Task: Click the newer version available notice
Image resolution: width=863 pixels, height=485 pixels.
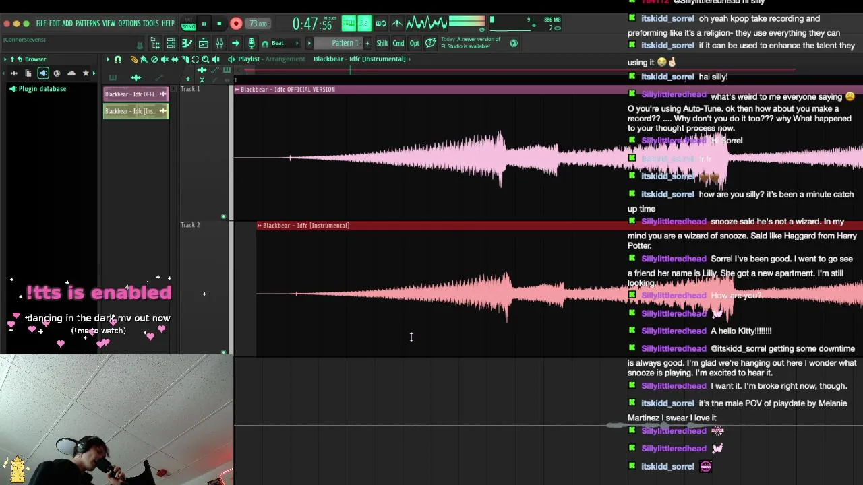Action: coord(470,43)
